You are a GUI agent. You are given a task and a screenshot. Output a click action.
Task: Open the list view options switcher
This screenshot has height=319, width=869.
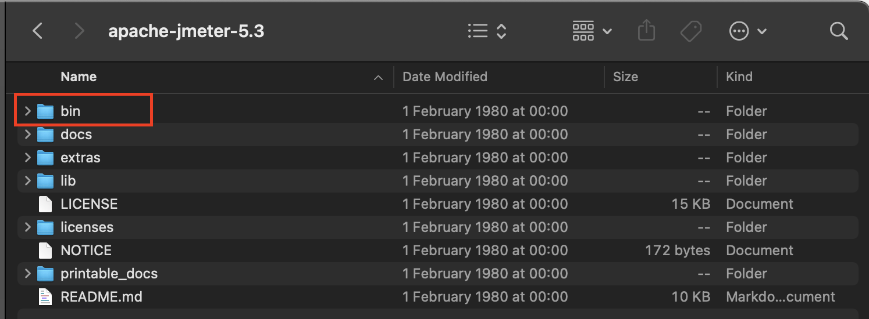487,31
